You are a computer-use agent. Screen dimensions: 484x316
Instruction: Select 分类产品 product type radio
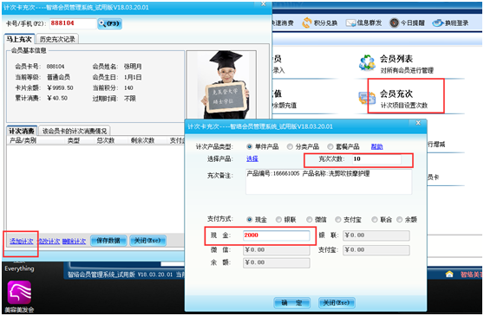(290, 146)
